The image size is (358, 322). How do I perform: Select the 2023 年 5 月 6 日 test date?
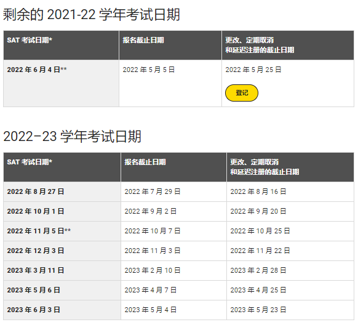(34, 290)
